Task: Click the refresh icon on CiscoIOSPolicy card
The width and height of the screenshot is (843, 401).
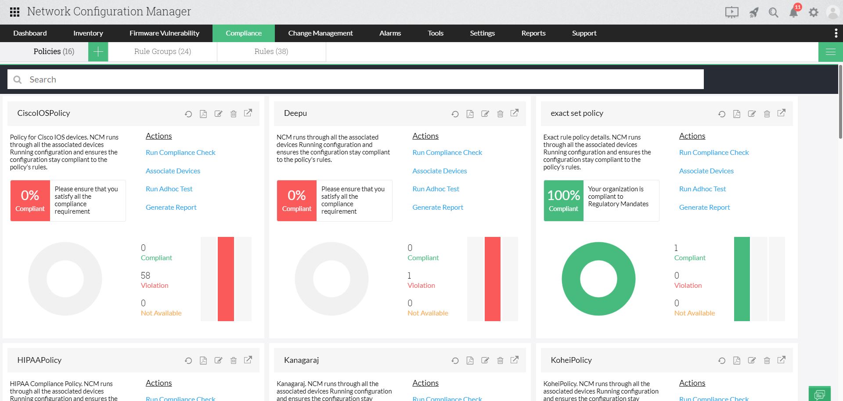Action: click(x=188, y=114)
